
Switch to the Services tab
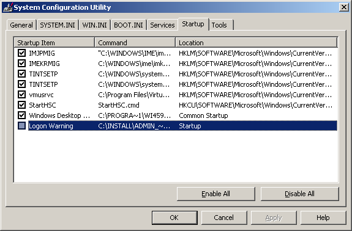(x=162, y=25)
